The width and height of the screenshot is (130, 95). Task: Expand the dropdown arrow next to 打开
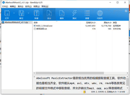click(x=14, y=13)
